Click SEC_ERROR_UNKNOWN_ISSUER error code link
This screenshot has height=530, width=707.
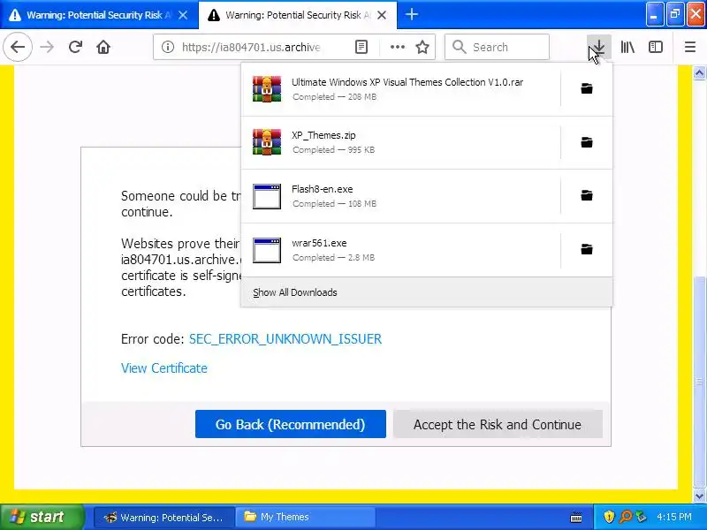coord(285,339)
